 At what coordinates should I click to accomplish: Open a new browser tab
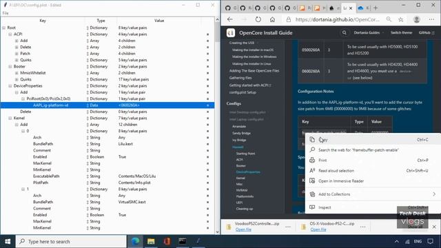[376, 8]
